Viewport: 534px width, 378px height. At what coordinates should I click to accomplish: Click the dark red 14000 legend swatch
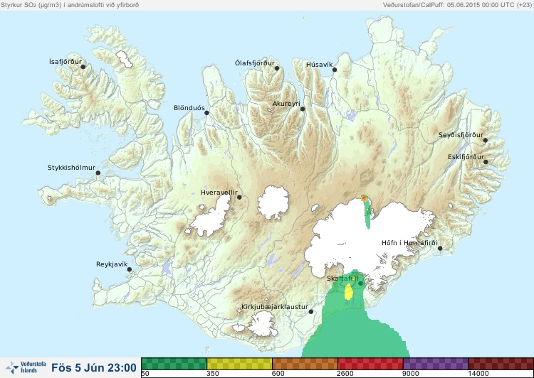pyautogui.click(x=501, y=363)
